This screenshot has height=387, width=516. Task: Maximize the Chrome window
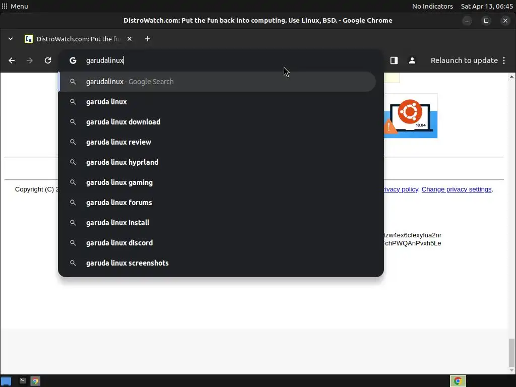point(486,21)
